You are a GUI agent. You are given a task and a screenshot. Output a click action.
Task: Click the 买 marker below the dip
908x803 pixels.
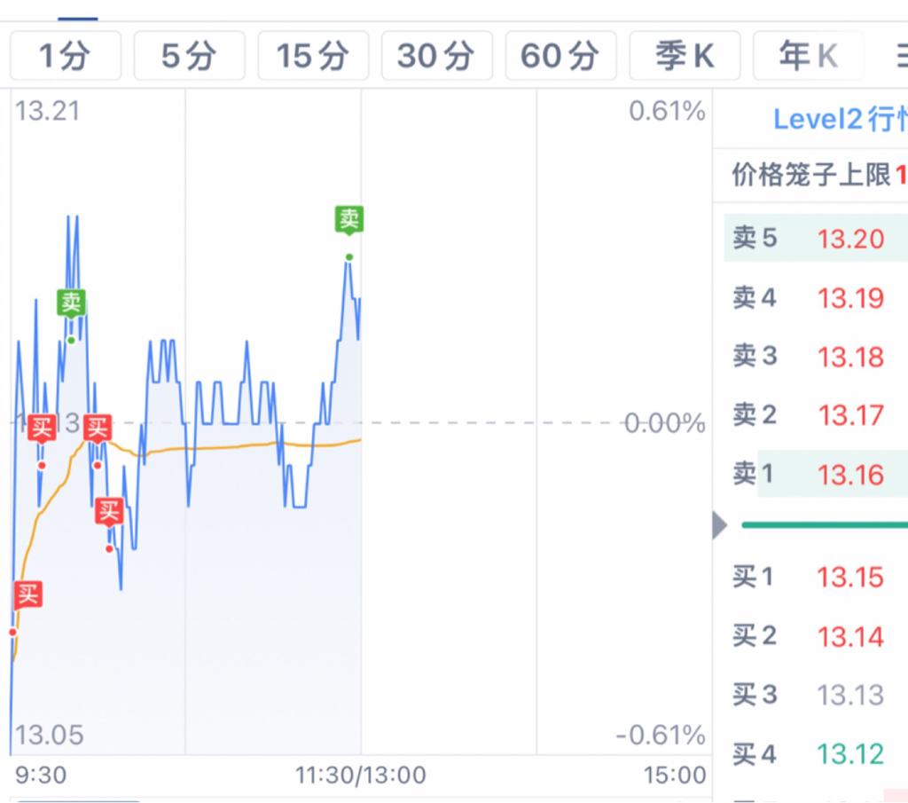(x=109, y=512)
